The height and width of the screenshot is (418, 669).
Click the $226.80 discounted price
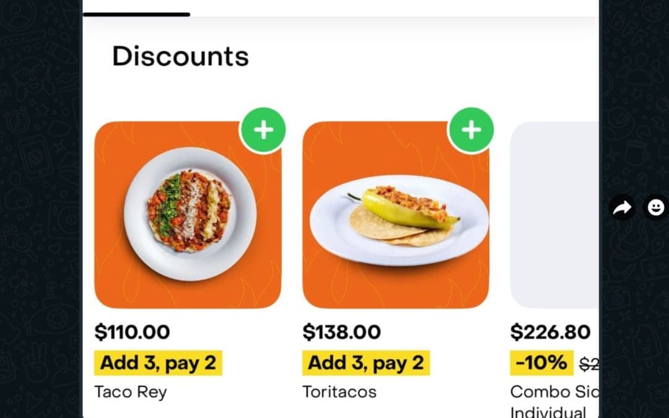[x=550, y=332]
